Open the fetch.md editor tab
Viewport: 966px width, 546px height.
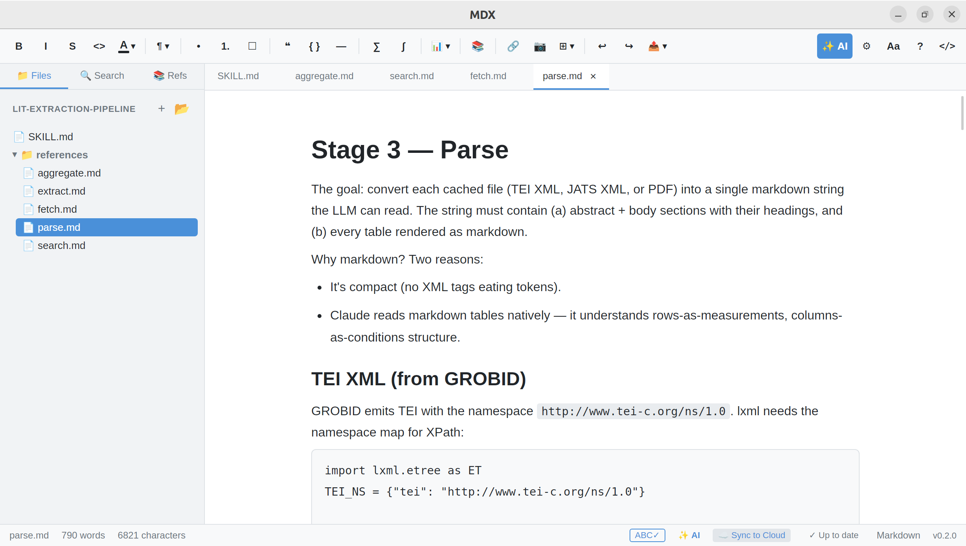coord(488,76)
